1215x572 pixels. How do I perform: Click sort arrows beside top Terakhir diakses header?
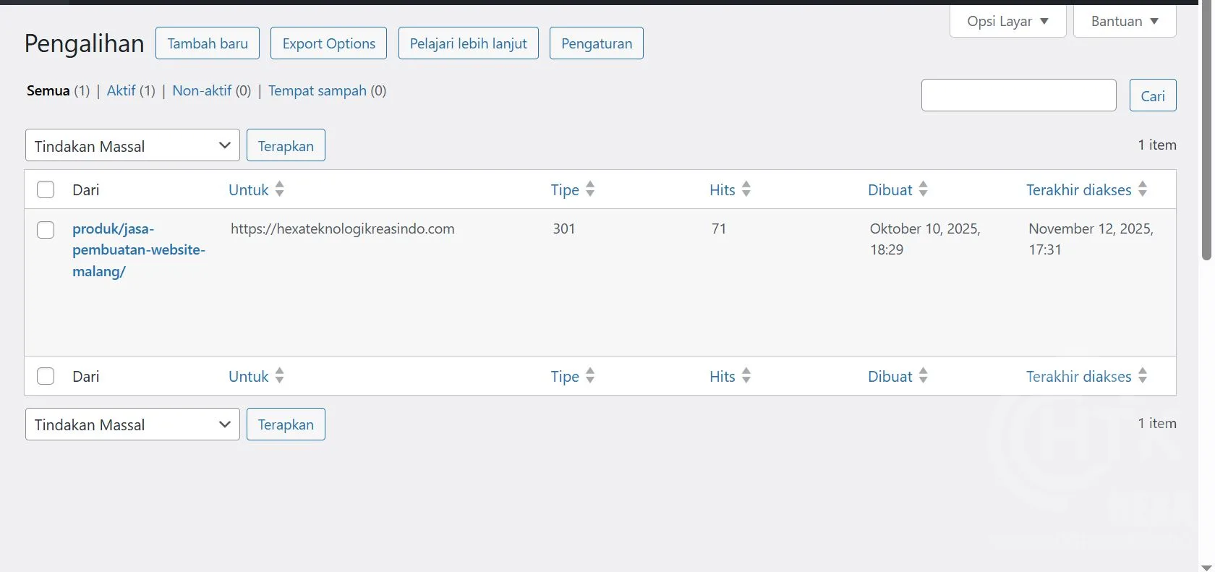tap(1143, 189)
